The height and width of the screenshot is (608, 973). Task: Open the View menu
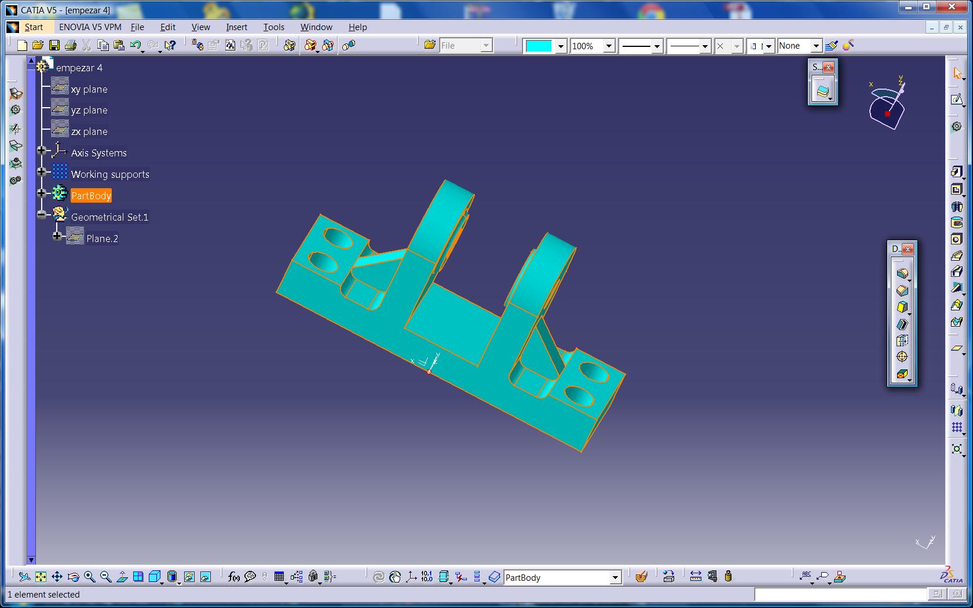(x=201, y=27)
